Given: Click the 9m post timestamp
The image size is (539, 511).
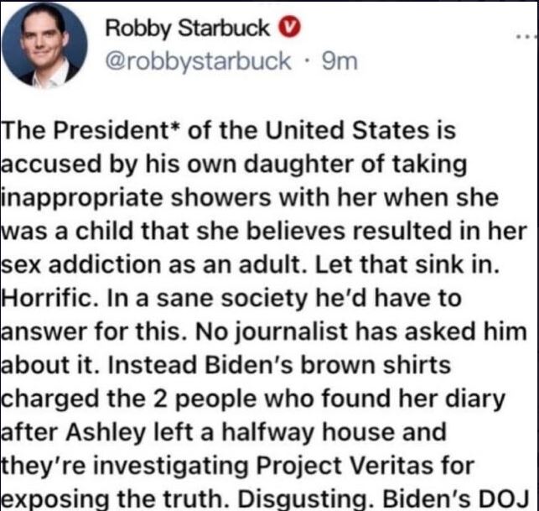Looking at the screenshot, I should pyautogui.click(x=339, y=61).
